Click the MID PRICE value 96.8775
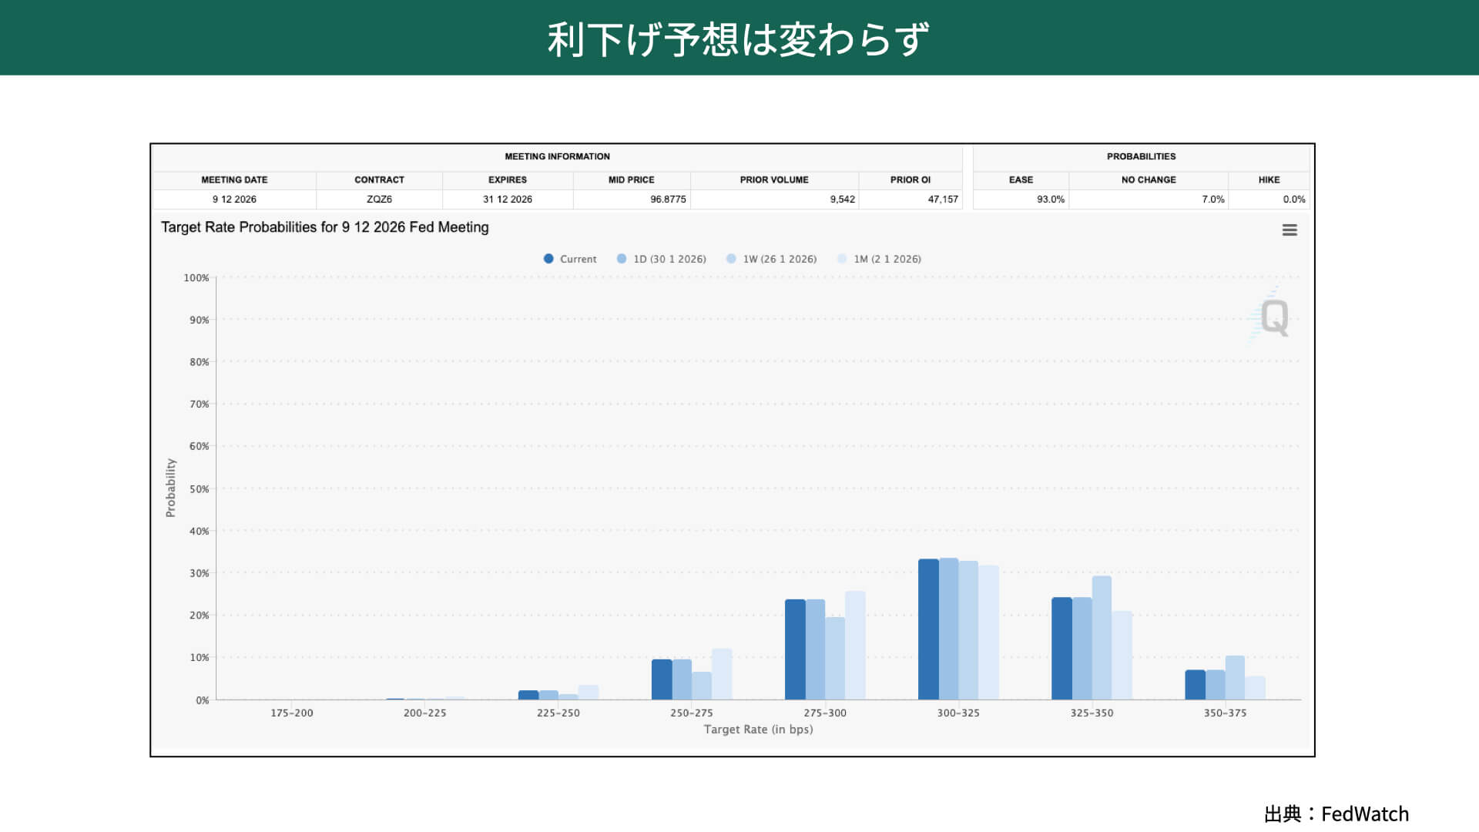Image resolution: width=1479 pixels, height=832 pixels. (x=667, y=200)
